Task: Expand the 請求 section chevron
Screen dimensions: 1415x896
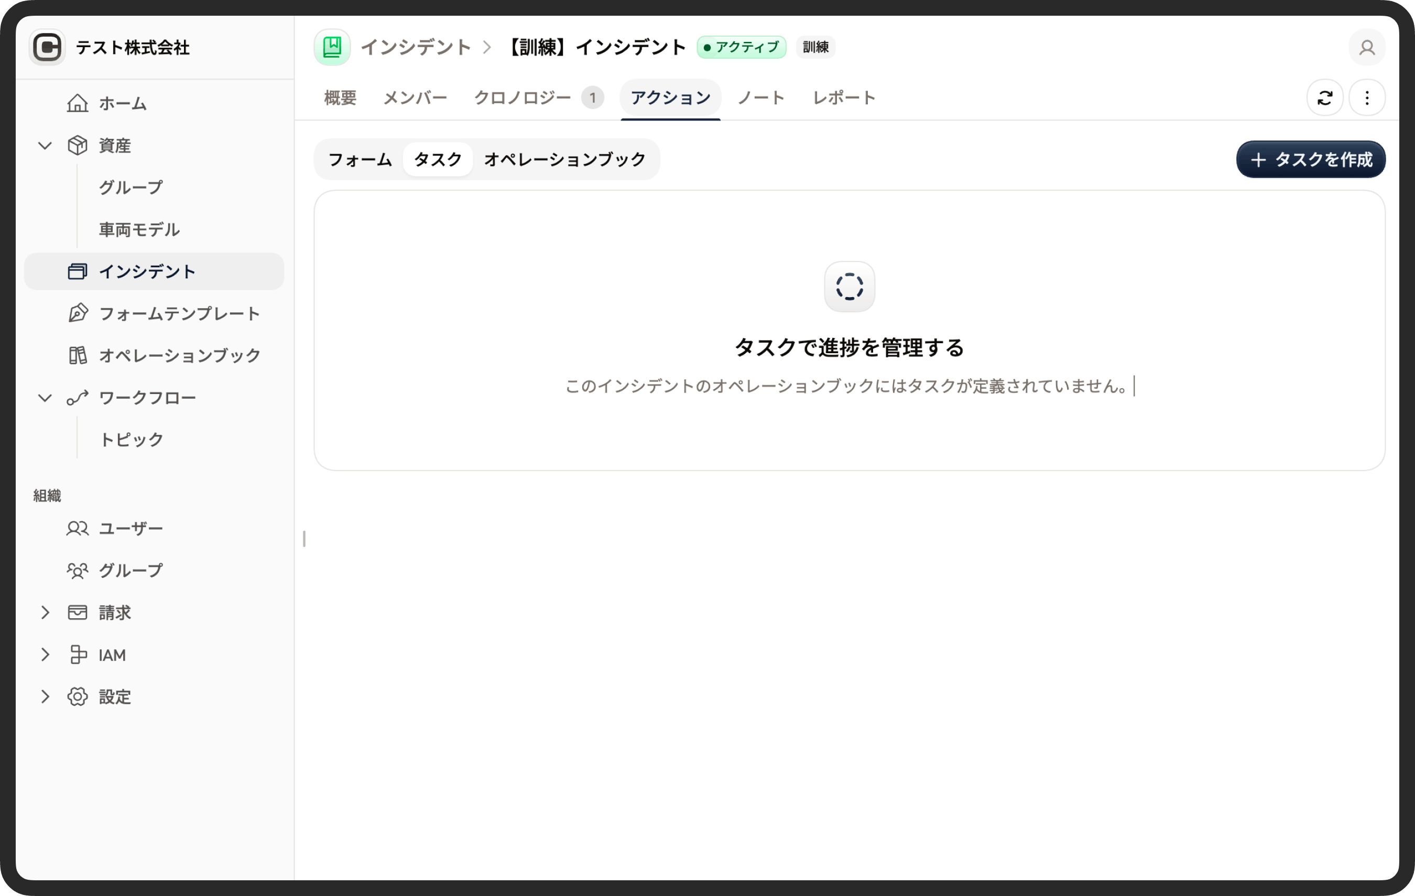Action: click(x=45, y=612)
